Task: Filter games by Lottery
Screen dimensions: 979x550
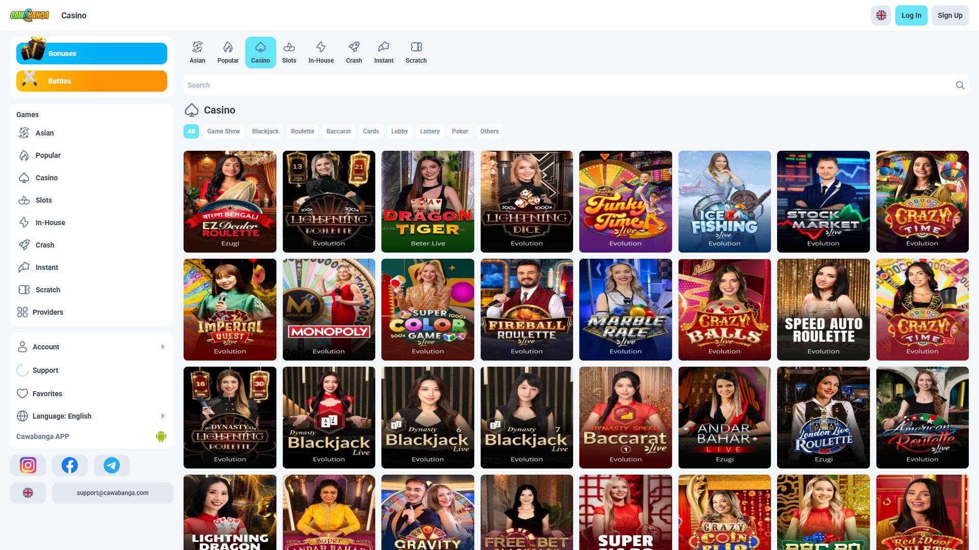Action: coord(430,131)
